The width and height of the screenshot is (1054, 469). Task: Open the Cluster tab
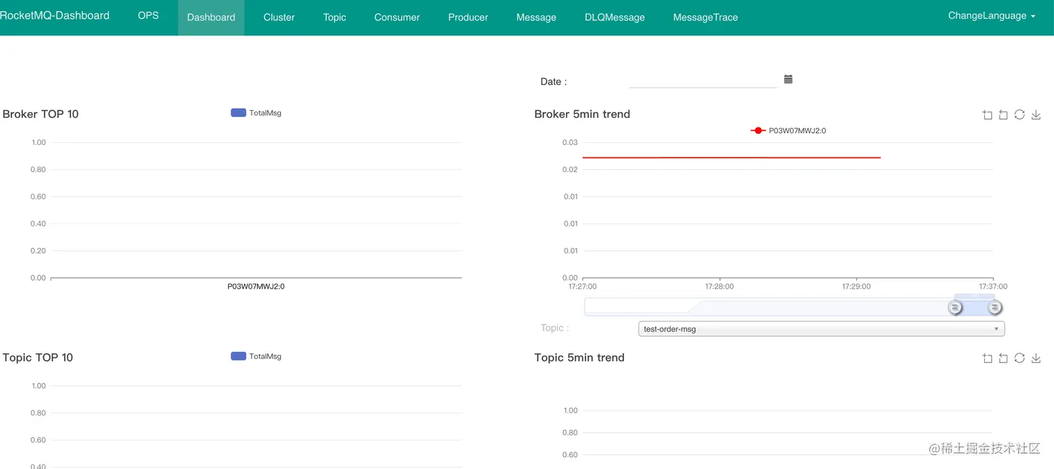pyautogui.click(x=279, y=17)
